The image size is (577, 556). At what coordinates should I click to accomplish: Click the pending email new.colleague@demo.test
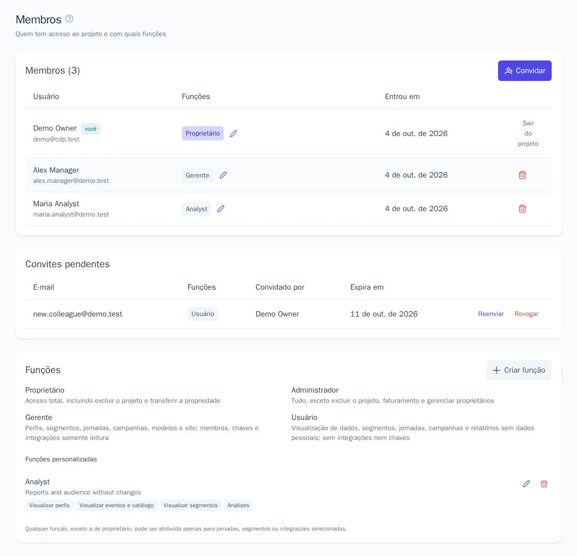(x=77, y=314)
